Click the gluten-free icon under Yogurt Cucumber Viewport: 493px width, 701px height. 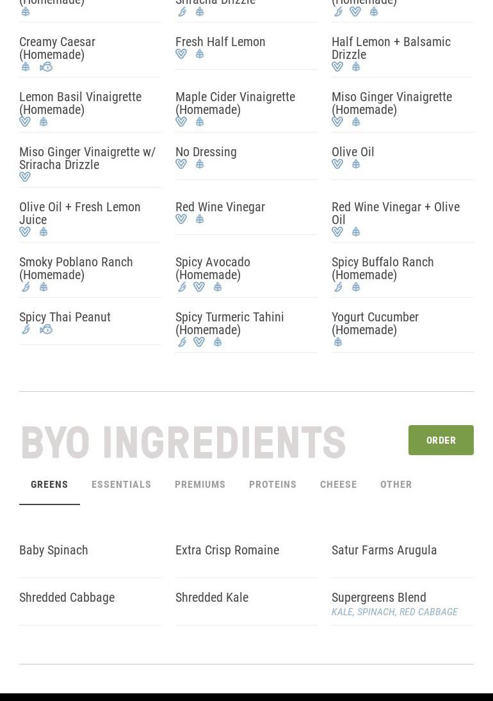coord(338,342)
